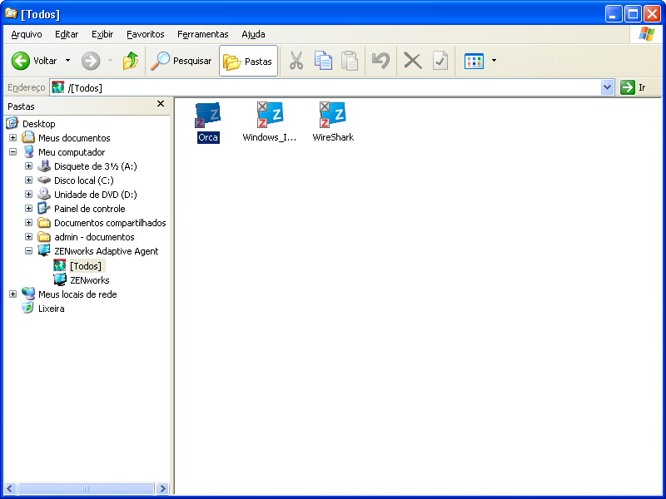Collapse the Meu computador tree branch
The height and width of the screenshot is (499, 666).
(x=13, y=151)
